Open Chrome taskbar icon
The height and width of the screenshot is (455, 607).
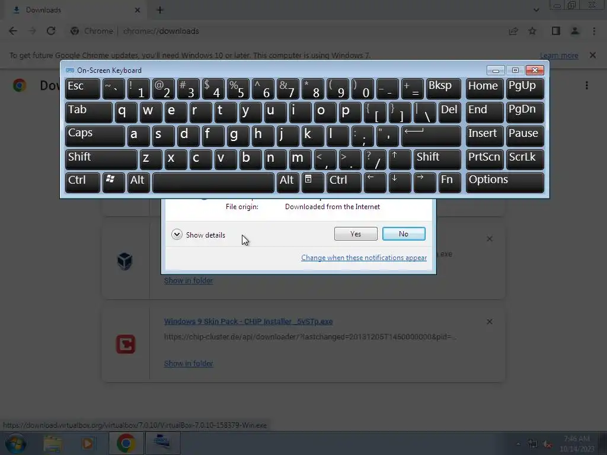point(126,443)
